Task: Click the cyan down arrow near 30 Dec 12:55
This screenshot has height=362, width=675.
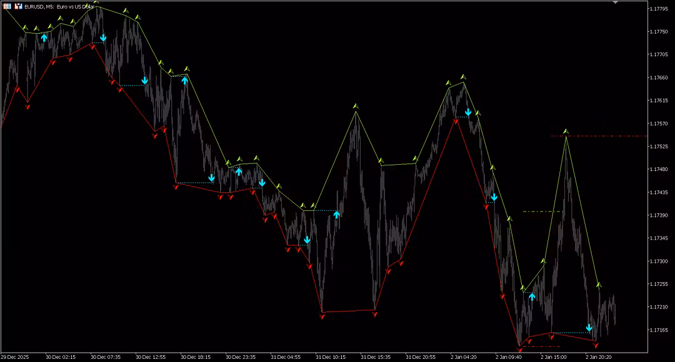Action: 144,81
